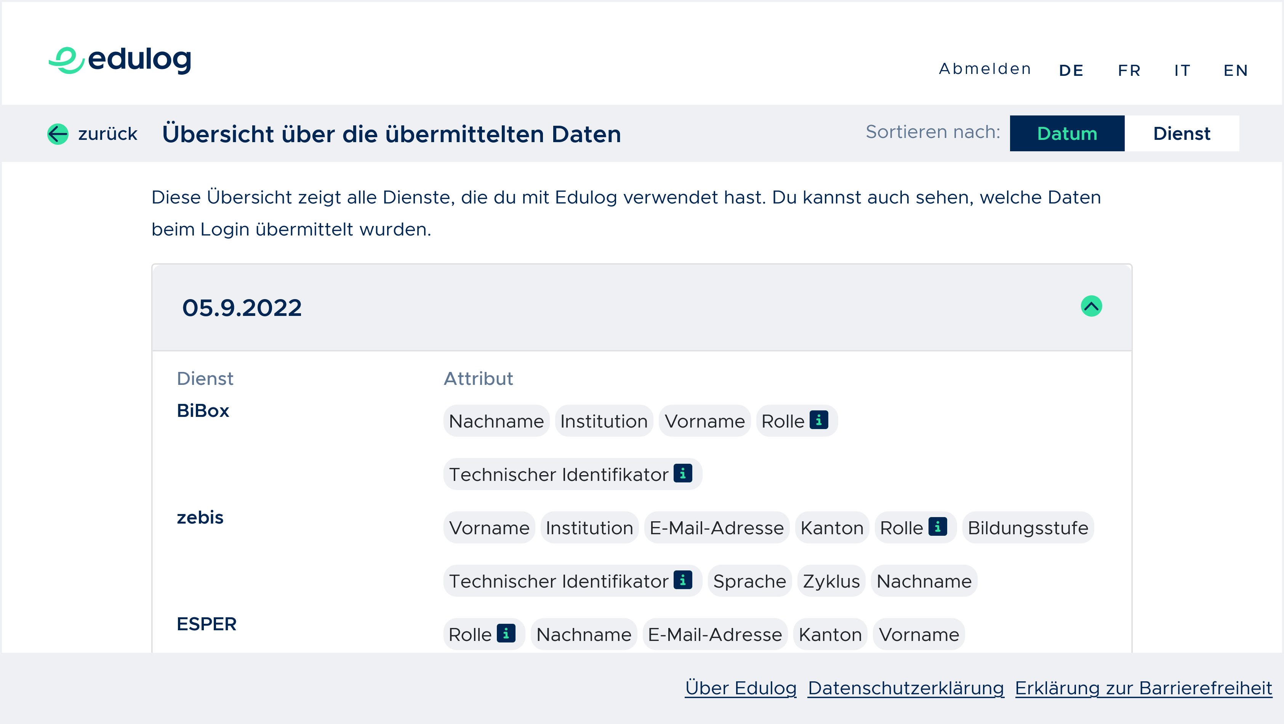Click the Attribut column header

point(478,378)
